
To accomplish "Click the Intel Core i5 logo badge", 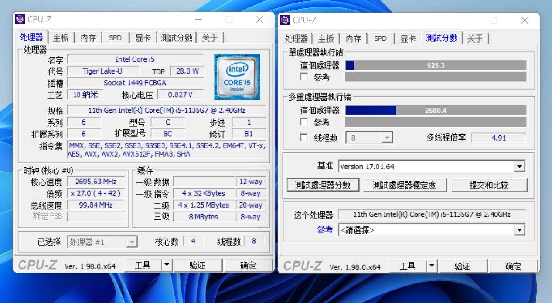I will (x=237, y=77).
